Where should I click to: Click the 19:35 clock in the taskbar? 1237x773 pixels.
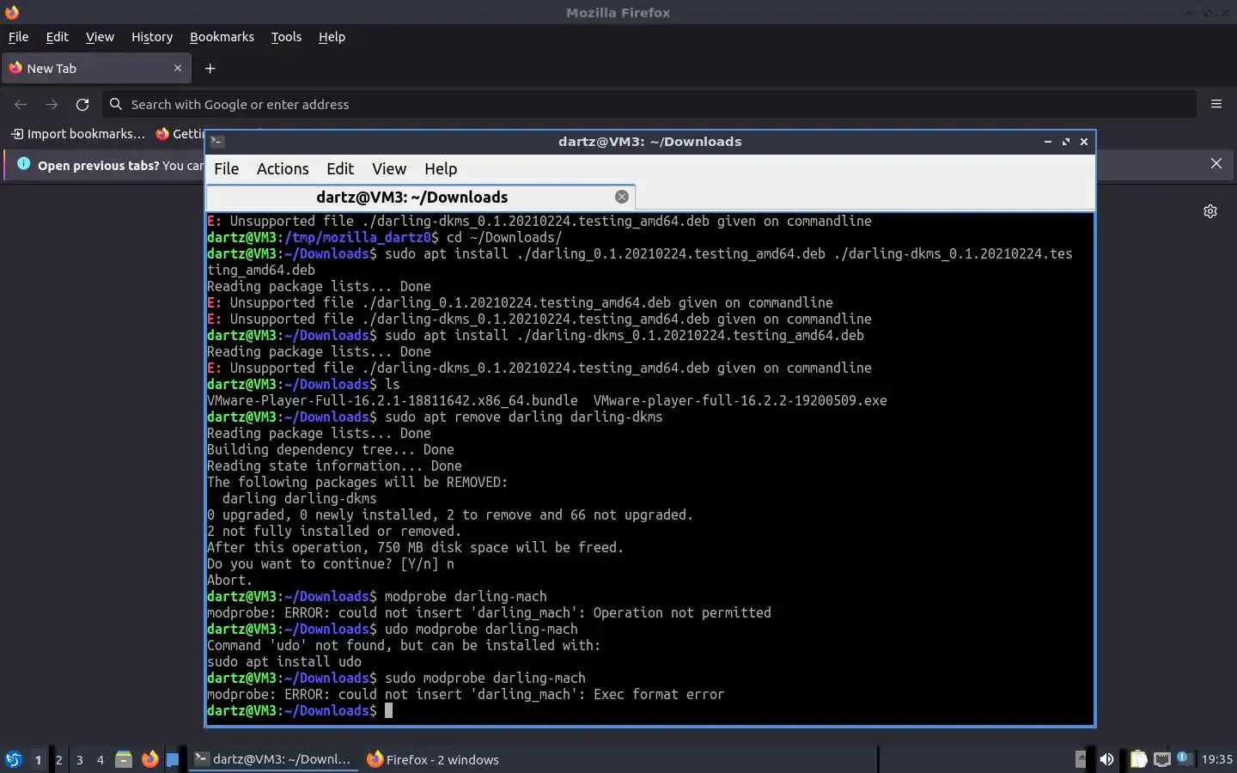pyautogui.click(x=1216, y=759)
